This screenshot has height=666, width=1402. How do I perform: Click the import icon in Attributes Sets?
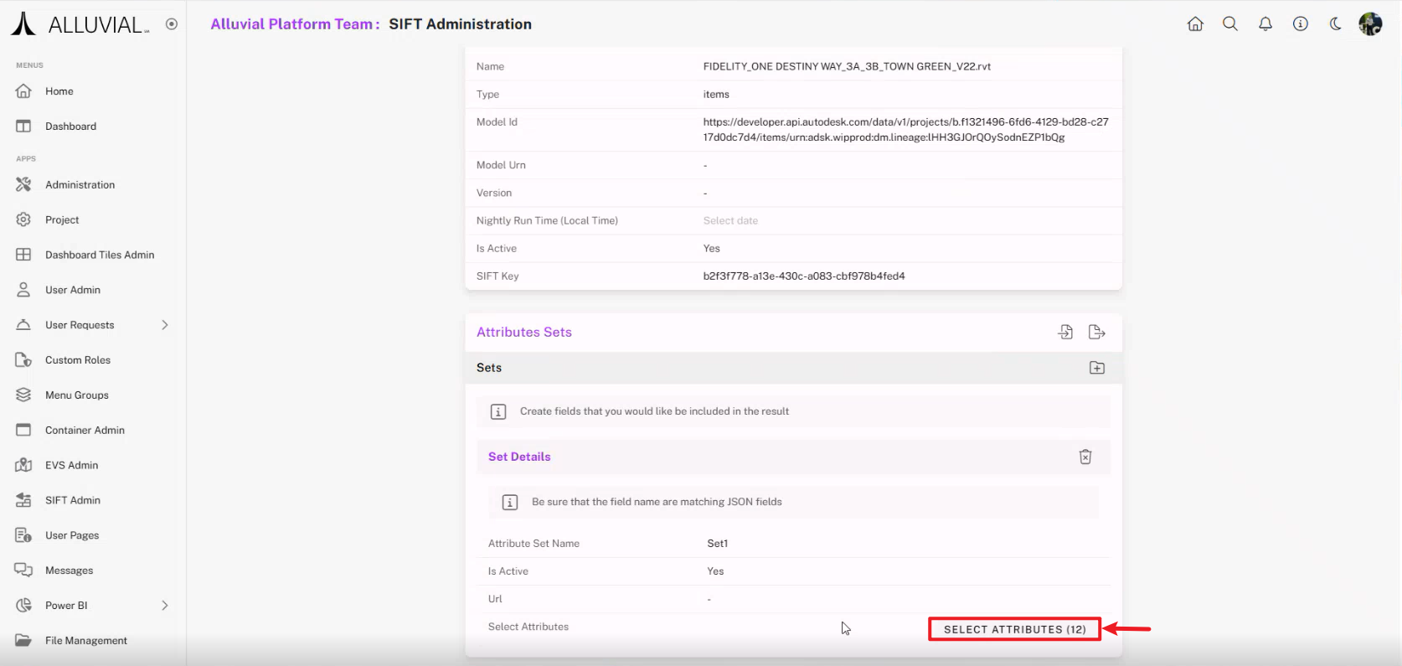(x=1065, y=333)
